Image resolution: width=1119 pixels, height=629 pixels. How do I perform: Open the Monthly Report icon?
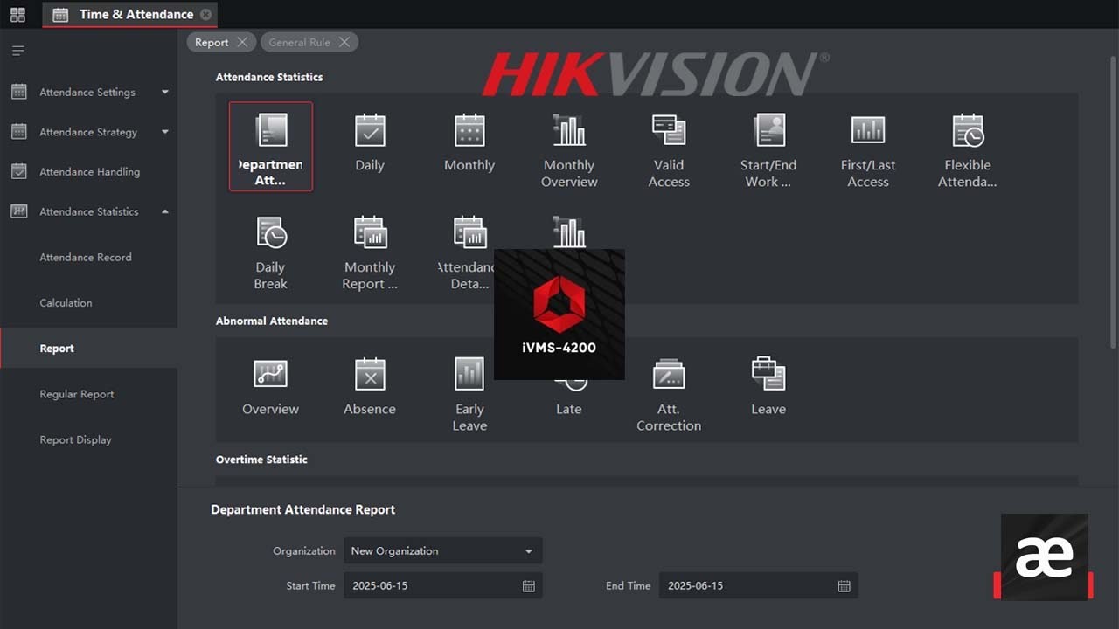coord(370,253)
